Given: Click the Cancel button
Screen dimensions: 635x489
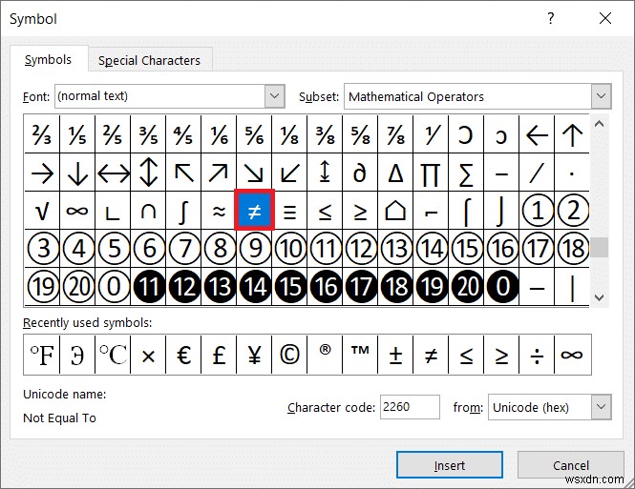Looking at the screenshot, I should tap(571, 465).
